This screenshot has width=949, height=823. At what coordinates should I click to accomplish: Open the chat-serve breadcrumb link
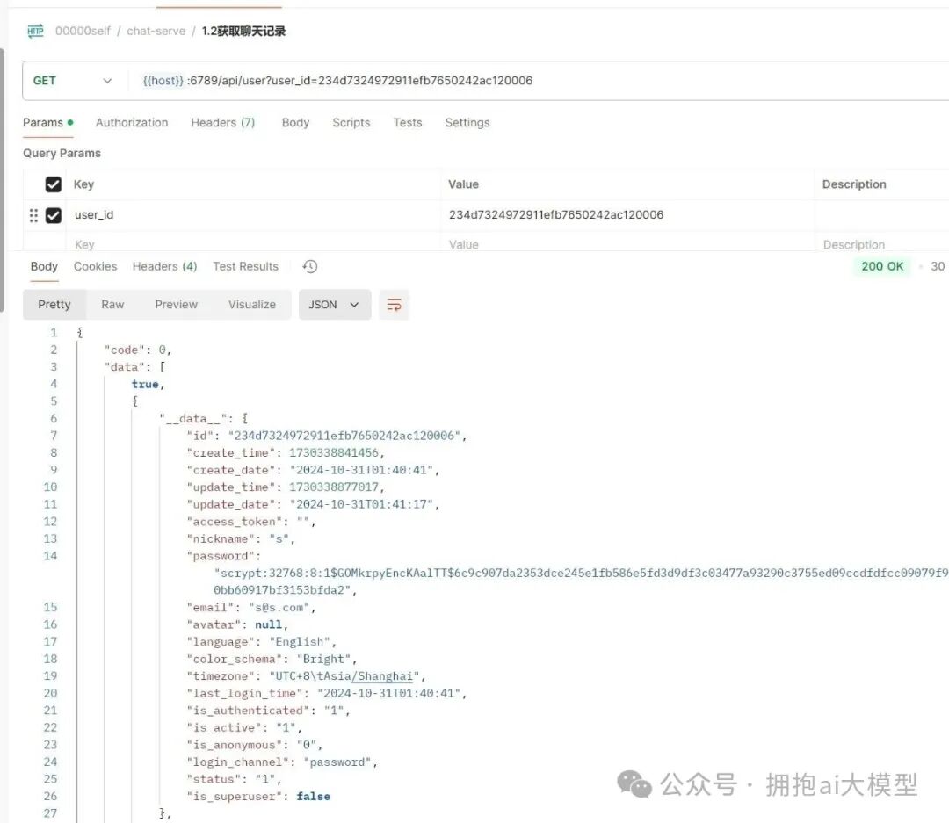pos(156,30)
